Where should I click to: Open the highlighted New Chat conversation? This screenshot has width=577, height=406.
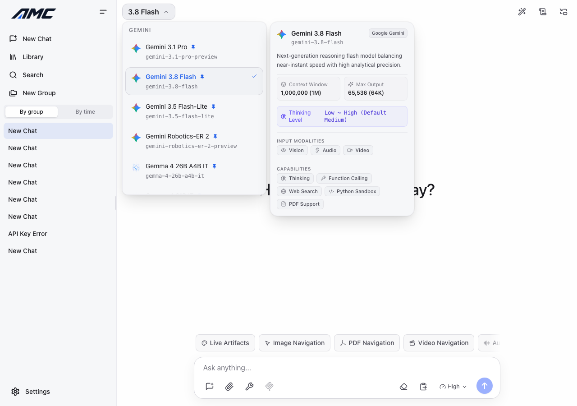tap(58, 131)
